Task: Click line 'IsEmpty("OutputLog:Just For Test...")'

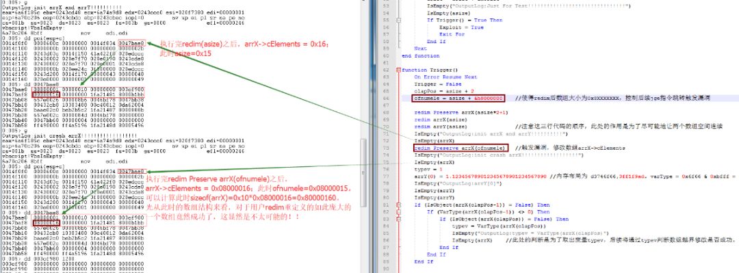Action: click(529, 6)
